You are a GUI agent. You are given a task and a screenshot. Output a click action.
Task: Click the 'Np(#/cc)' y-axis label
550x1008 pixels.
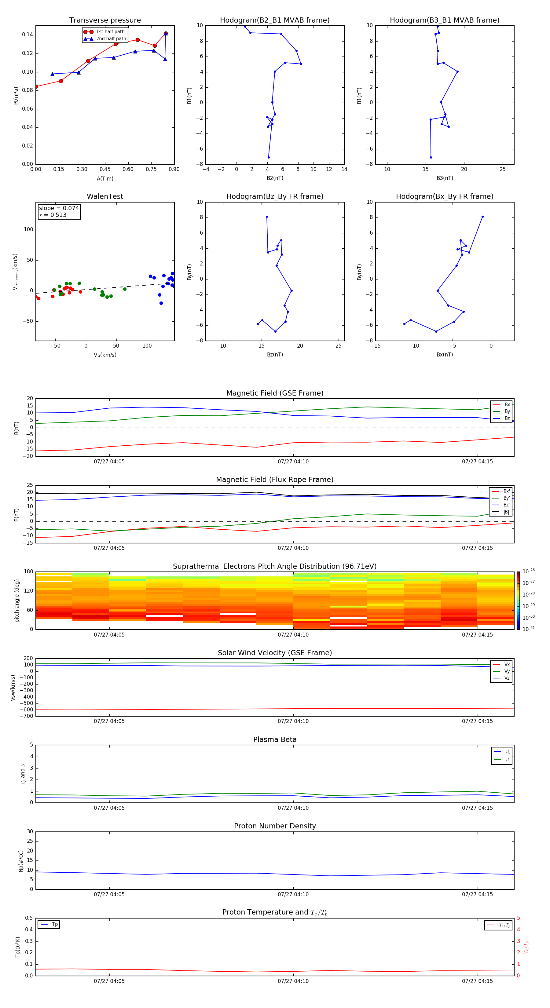21,861
